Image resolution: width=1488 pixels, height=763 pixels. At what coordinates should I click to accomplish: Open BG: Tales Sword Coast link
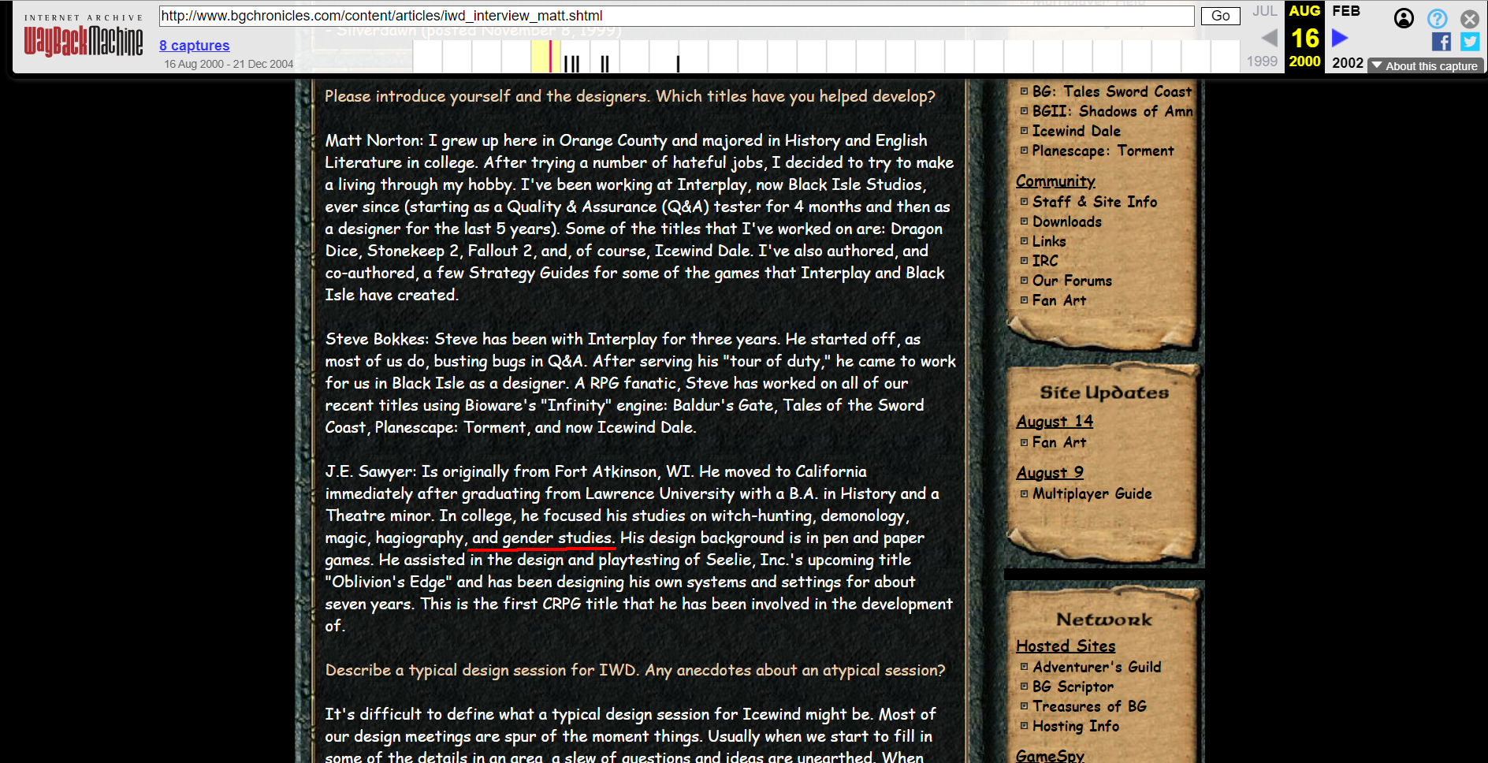point(1112,91)
